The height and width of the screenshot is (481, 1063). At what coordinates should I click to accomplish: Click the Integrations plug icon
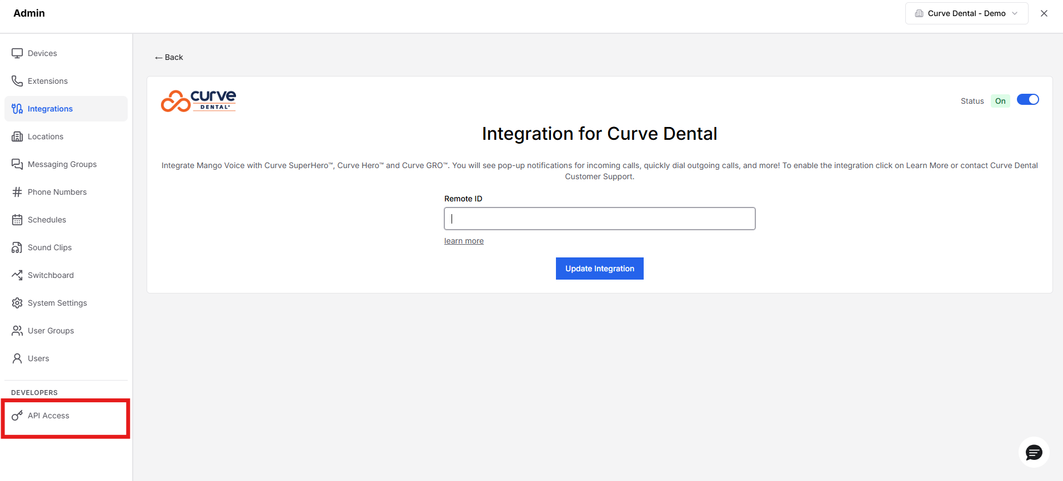point(17,109)
